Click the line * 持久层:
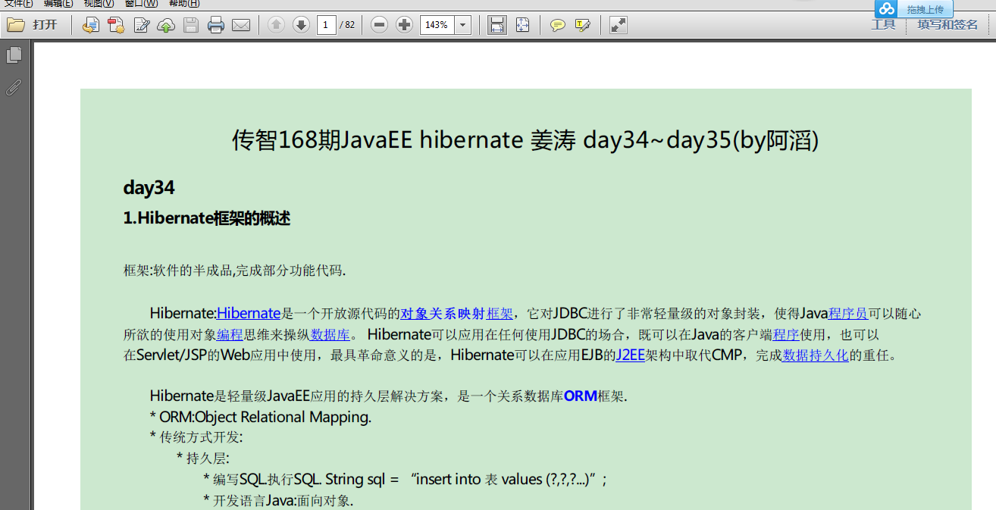Screen dimensions: 996x510 pyautogui.click(x=203, y=458)
